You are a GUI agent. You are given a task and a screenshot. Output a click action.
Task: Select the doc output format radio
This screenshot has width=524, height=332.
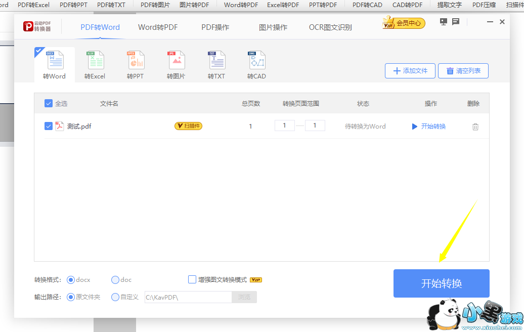pyautogui.click(x=115, y=280)
